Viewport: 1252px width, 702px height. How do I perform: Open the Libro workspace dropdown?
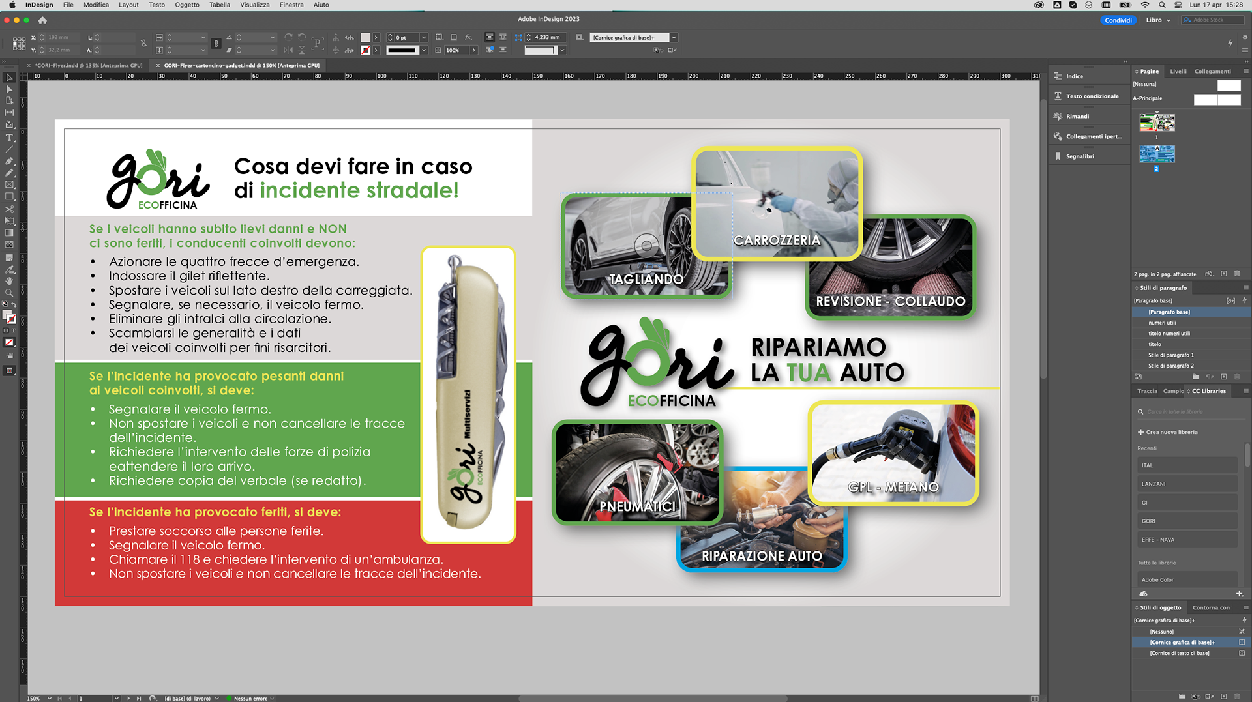1158,20
